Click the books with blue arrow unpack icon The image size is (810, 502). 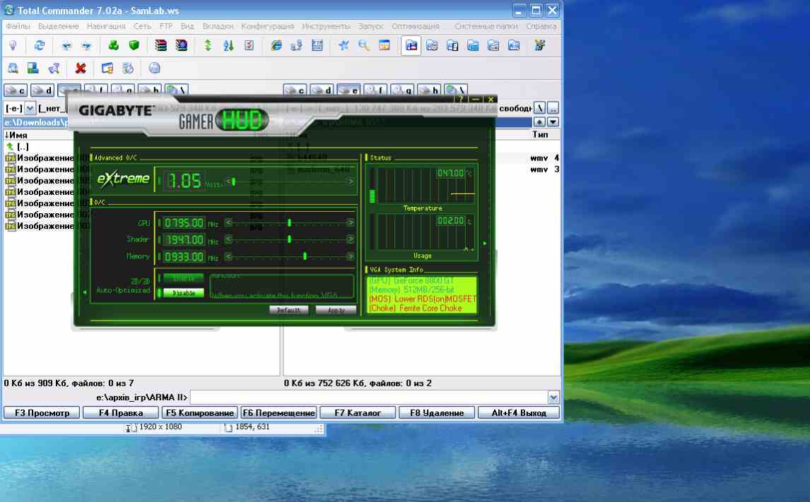click(182, 46)
